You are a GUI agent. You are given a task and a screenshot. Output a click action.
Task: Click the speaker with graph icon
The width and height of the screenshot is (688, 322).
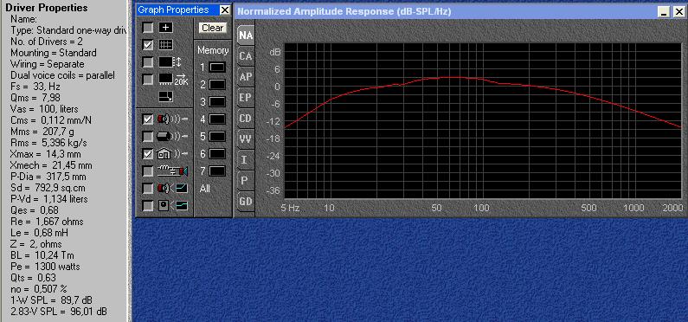click(x=172, y=188)
